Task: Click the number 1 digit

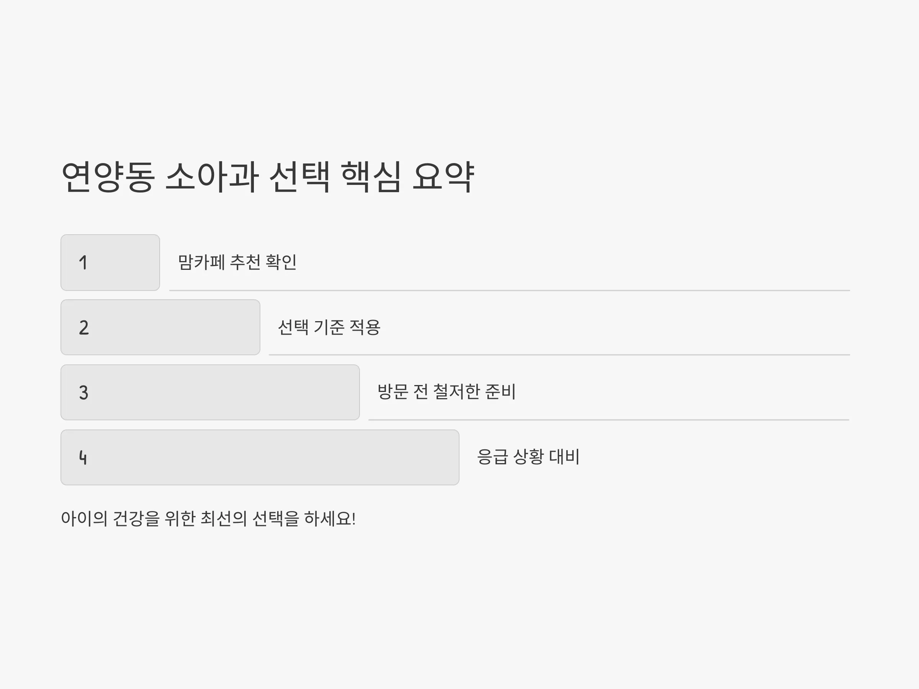Action: pos(83,263)
